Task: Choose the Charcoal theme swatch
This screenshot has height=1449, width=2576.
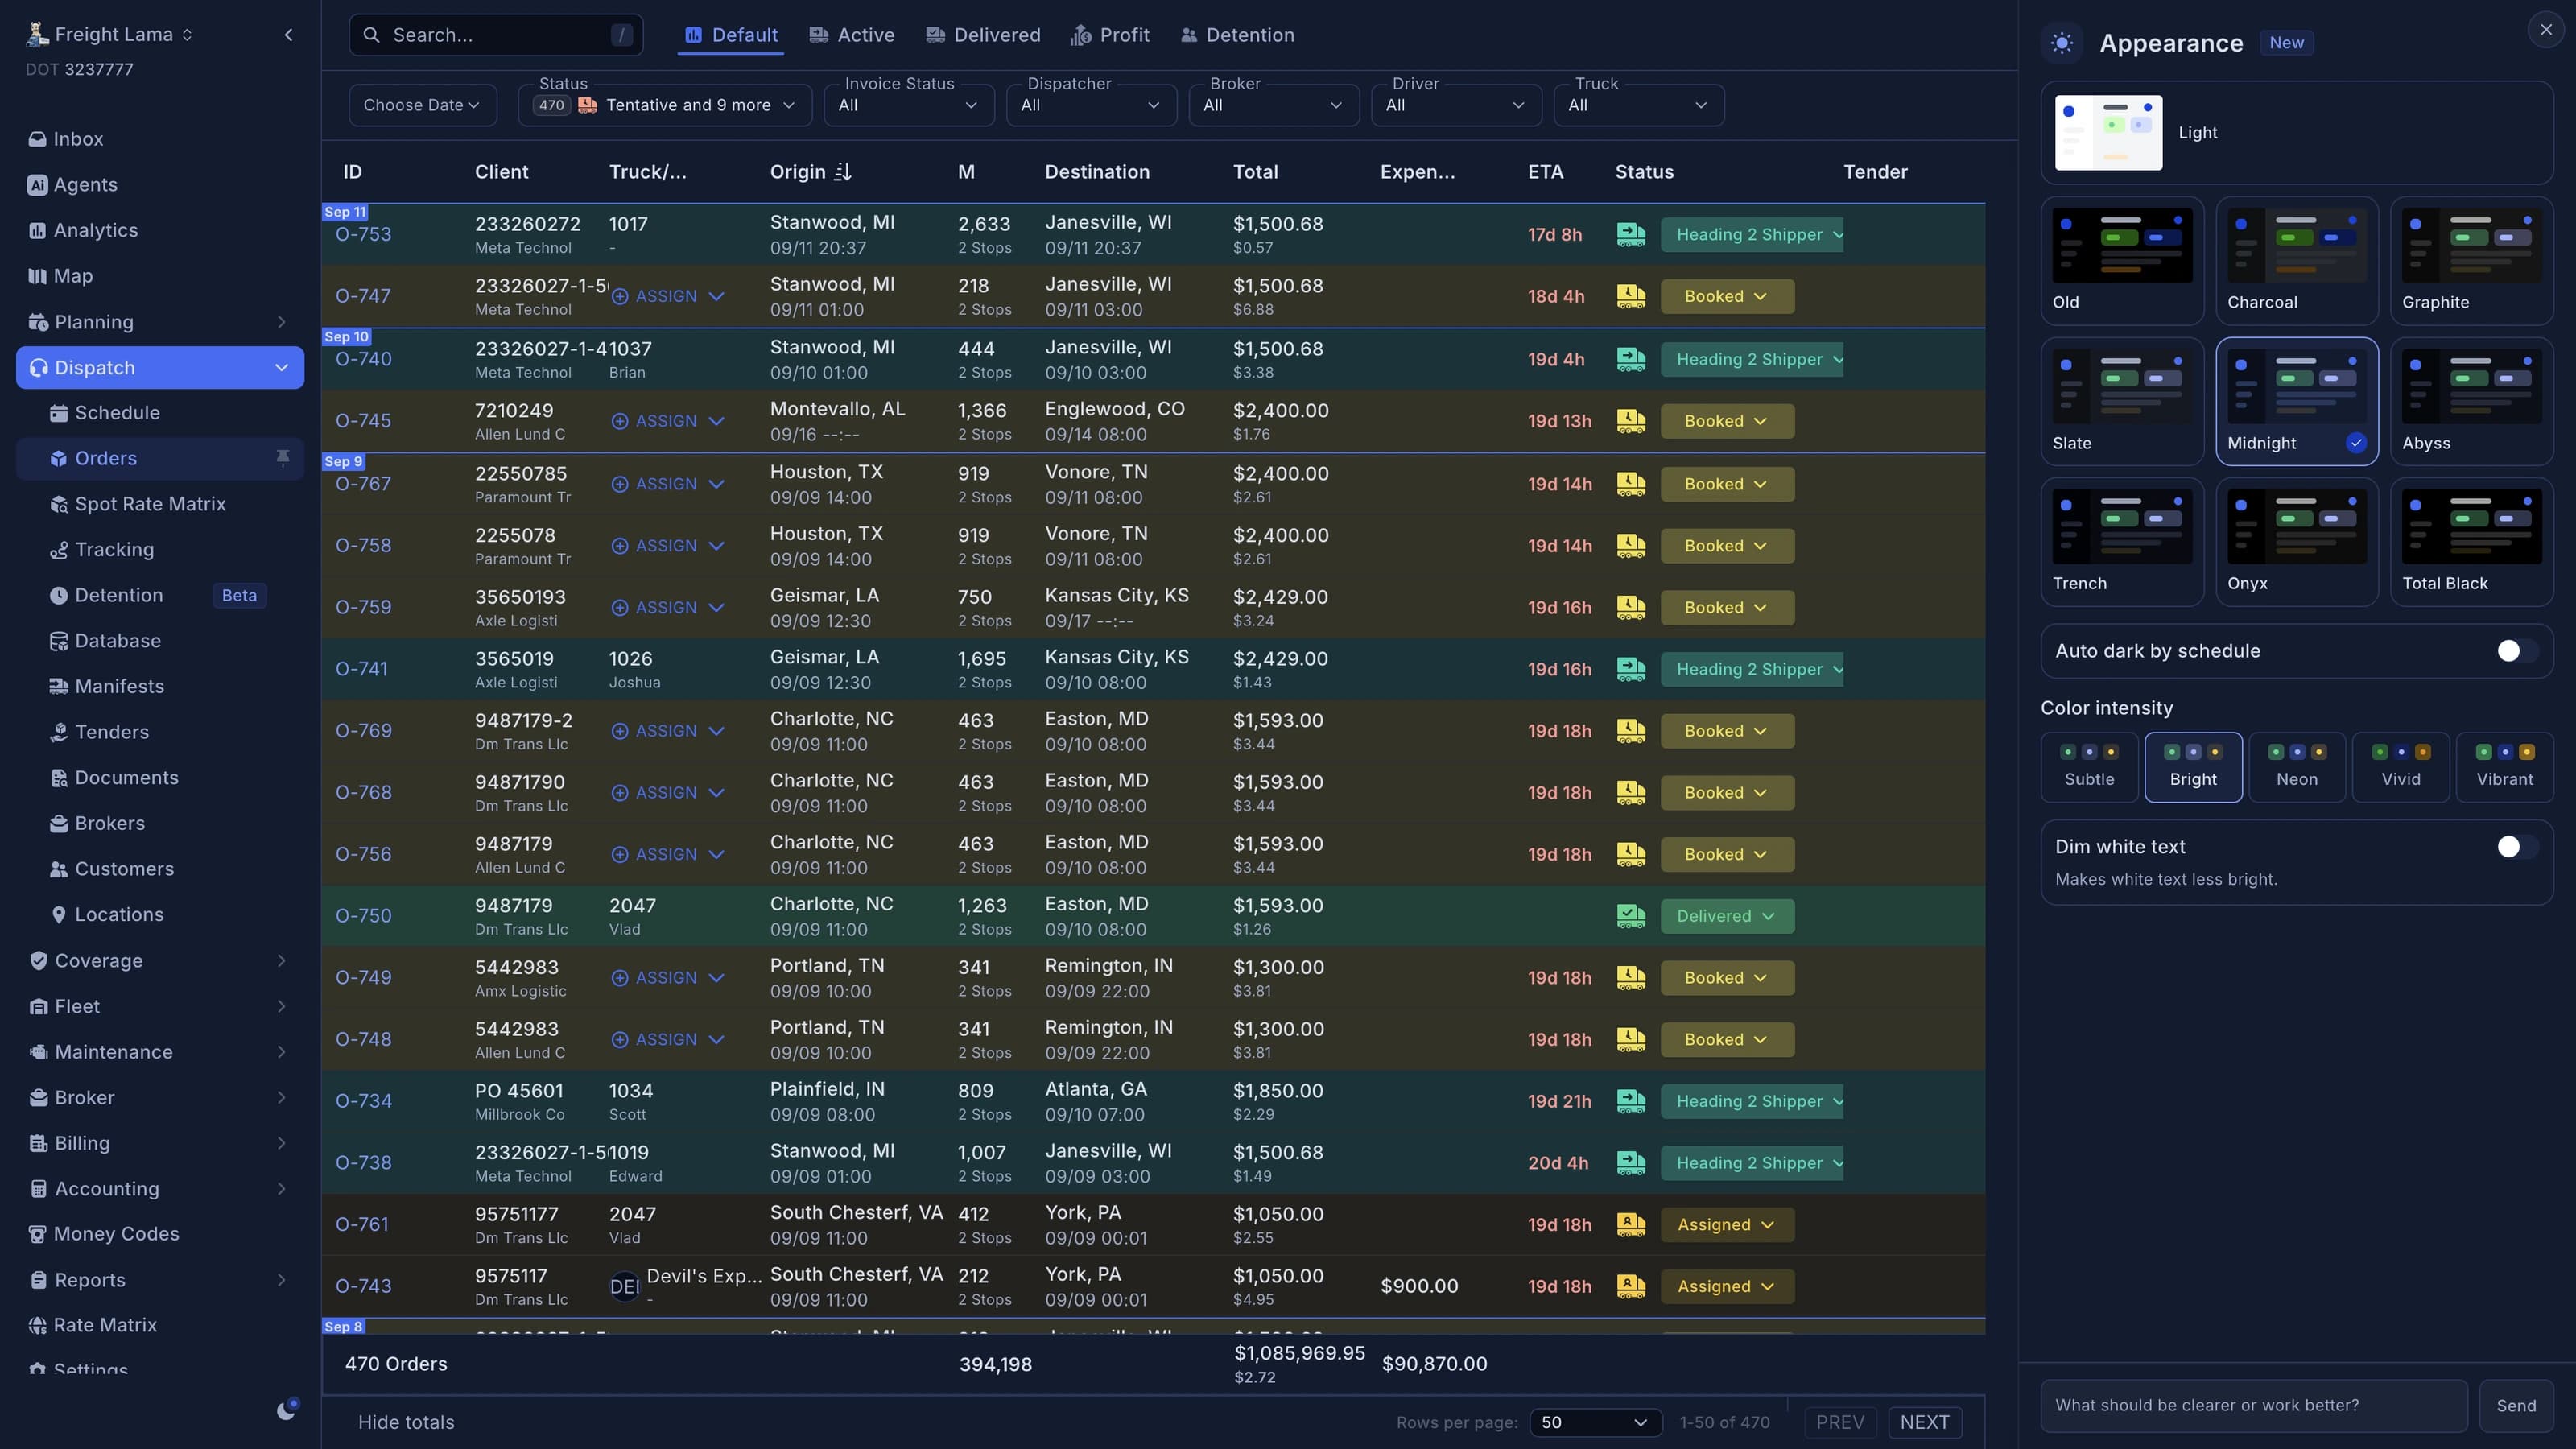Action: tap(2296, 260)
